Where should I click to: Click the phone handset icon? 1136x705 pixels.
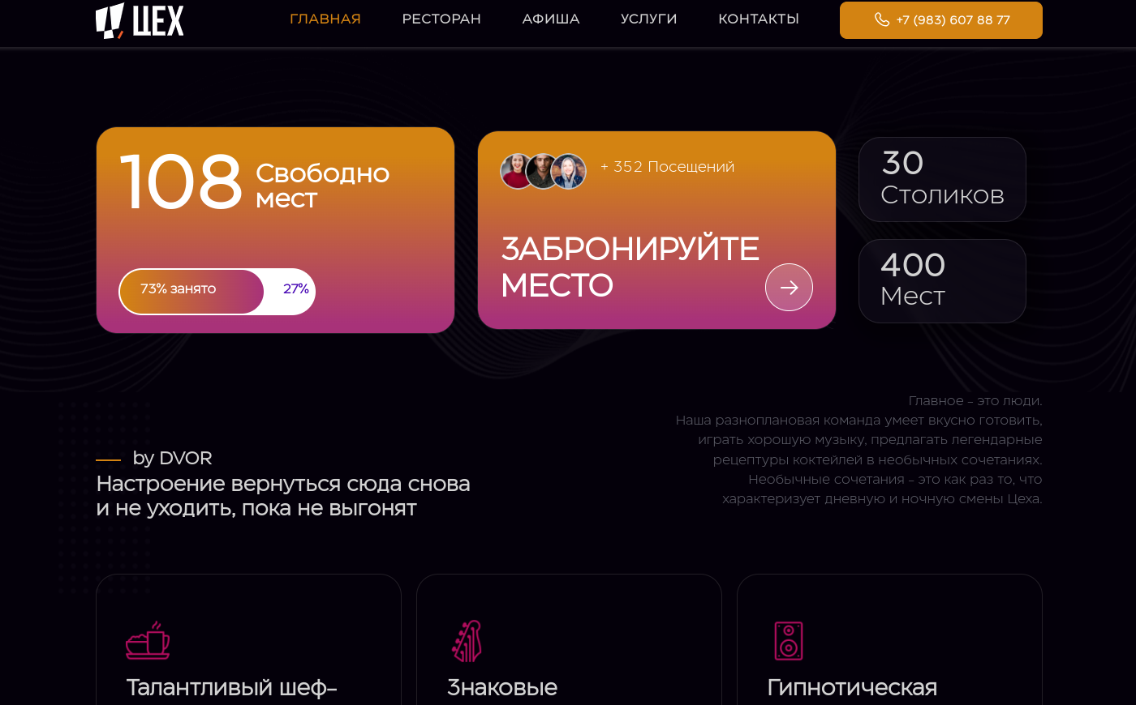[881, 19]
